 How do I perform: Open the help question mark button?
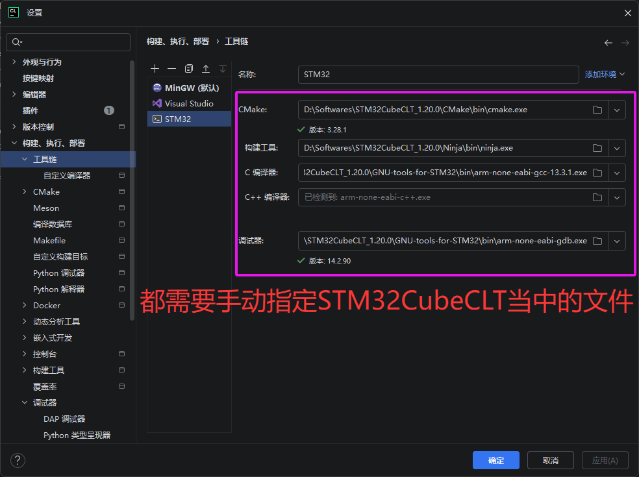coord(18,460)
